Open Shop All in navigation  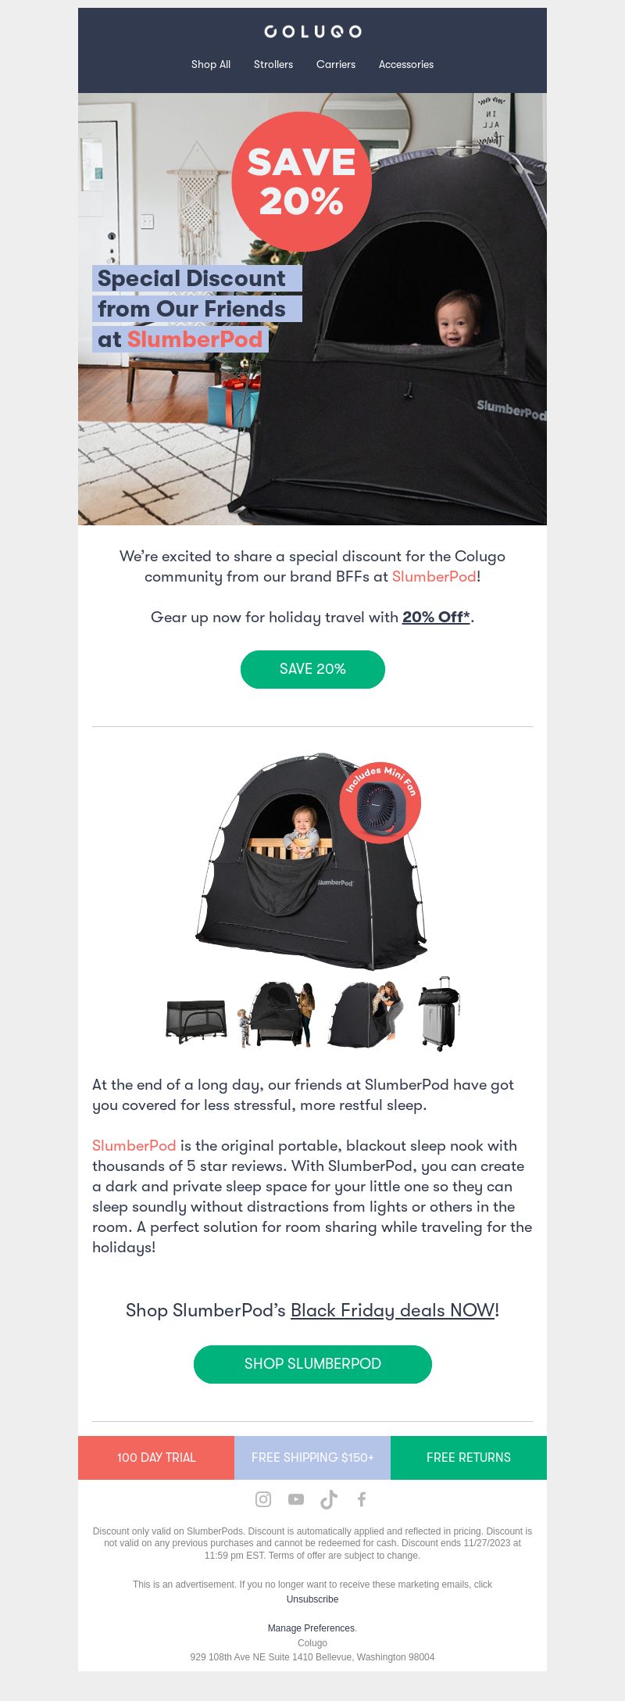[211, 64]
